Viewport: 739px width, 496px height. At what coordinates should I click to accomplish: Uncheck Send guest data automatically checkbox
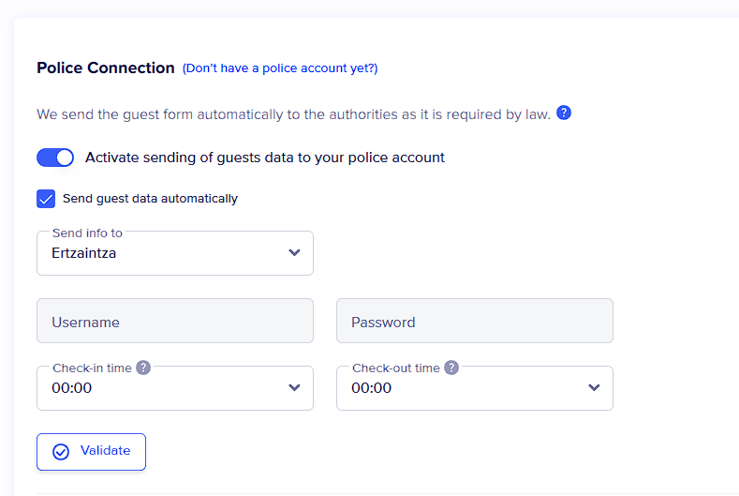(x=46, y=199)
